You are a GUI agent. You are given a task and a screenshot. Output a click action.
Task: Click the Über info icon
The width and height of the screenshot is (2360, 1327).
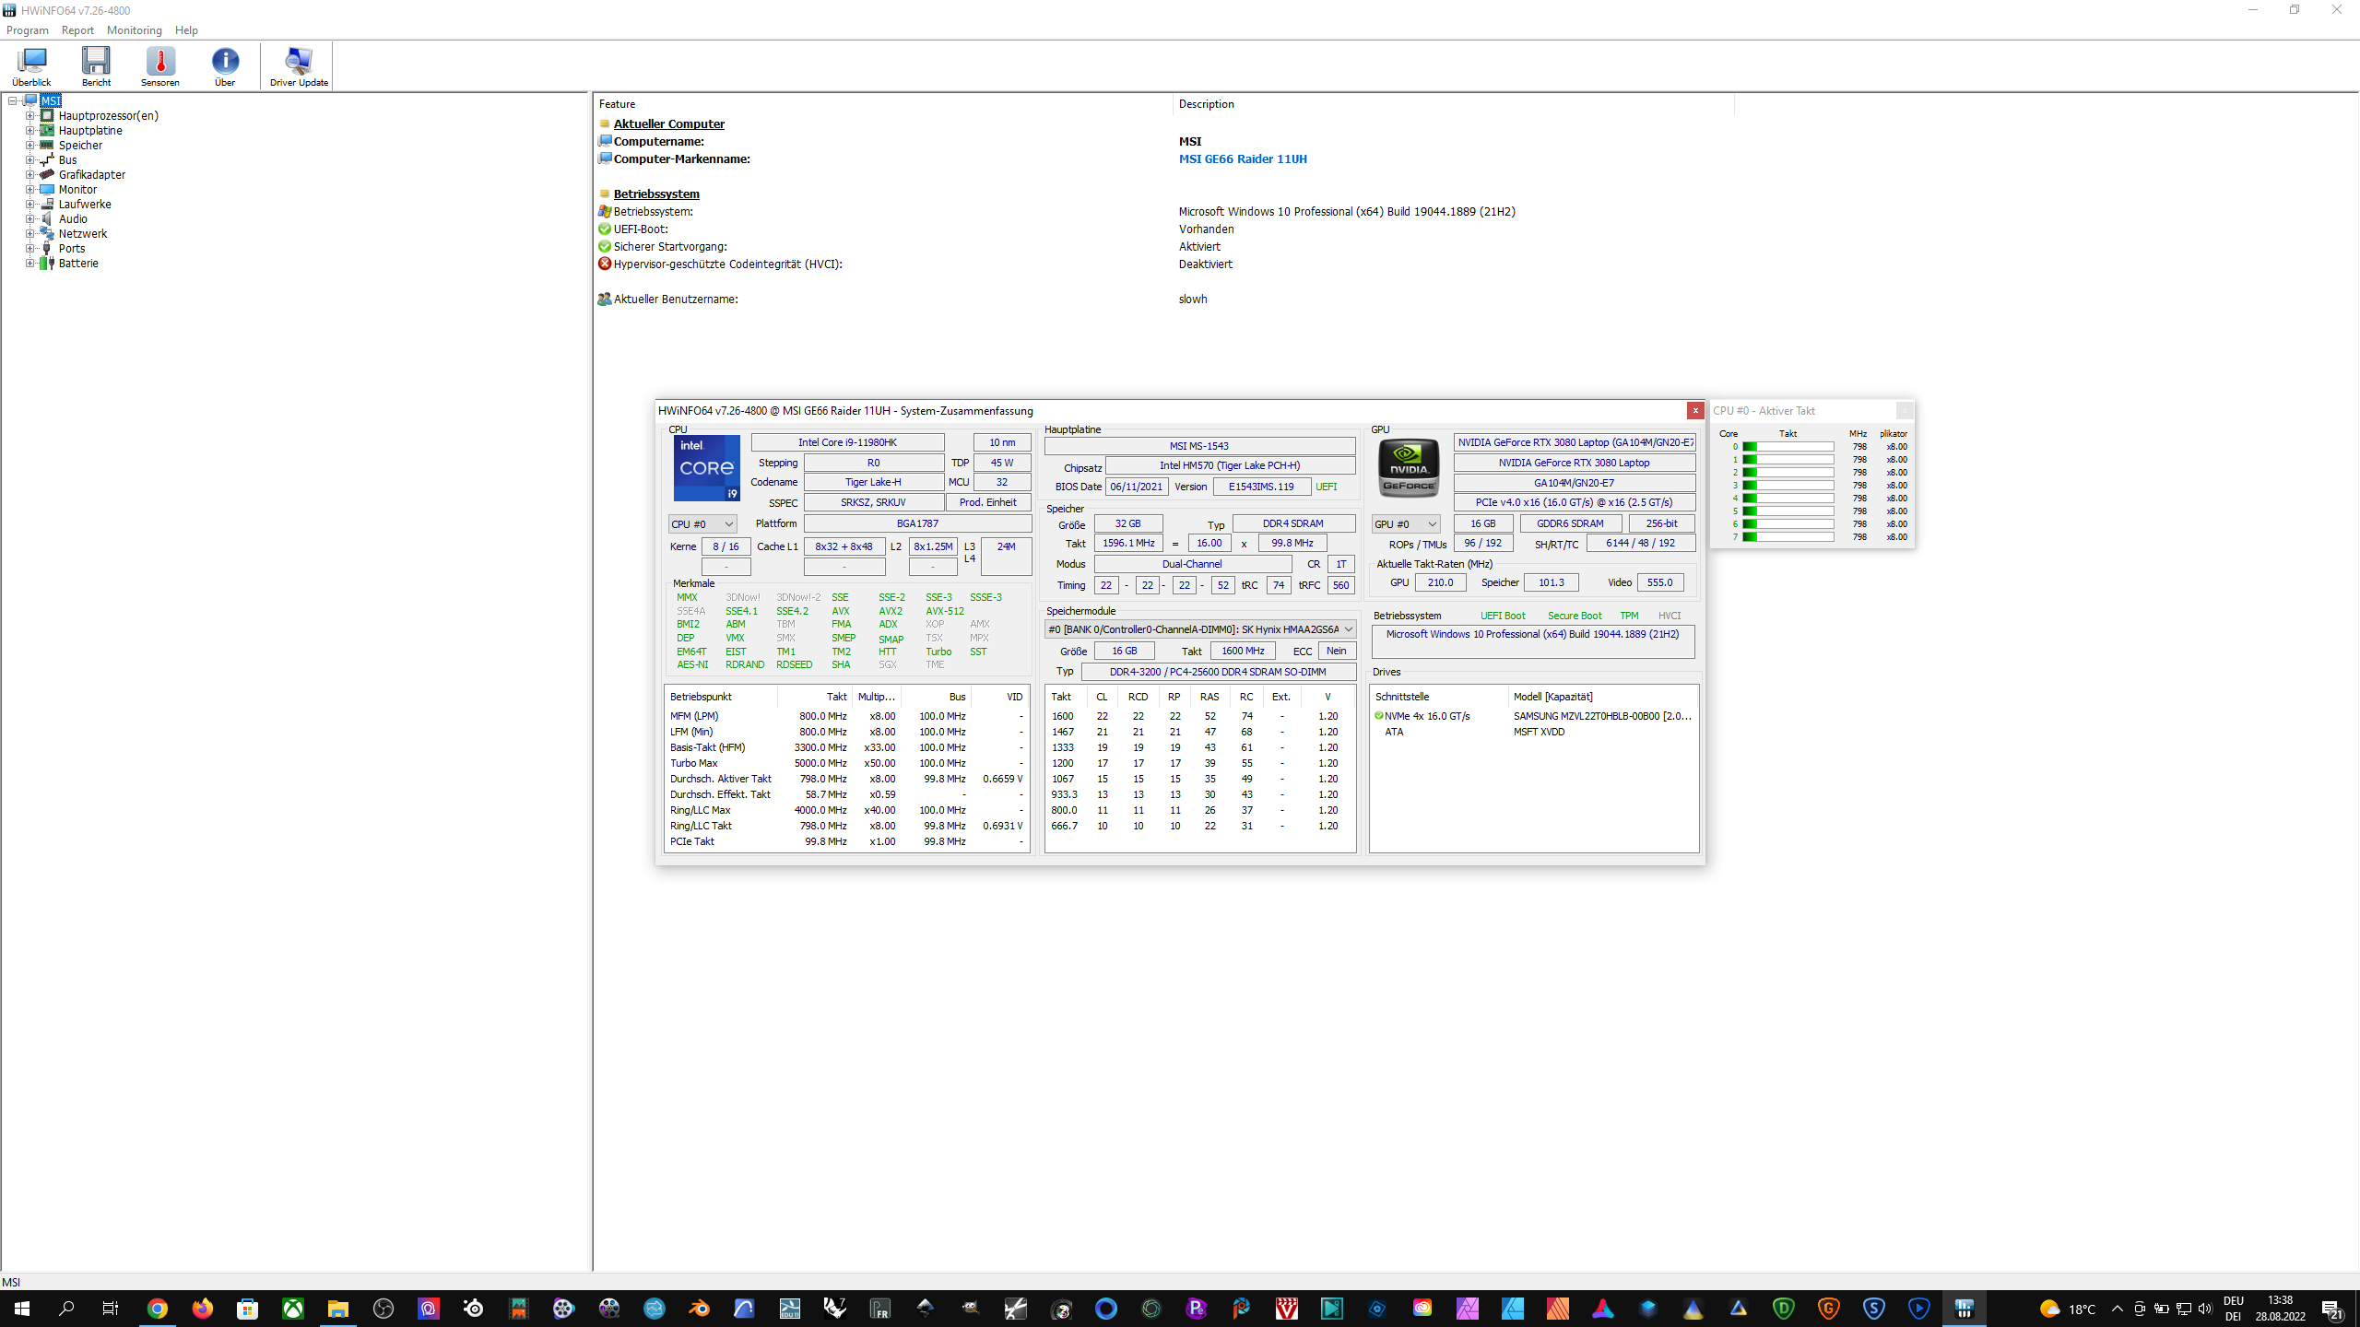tap(225, 65)
